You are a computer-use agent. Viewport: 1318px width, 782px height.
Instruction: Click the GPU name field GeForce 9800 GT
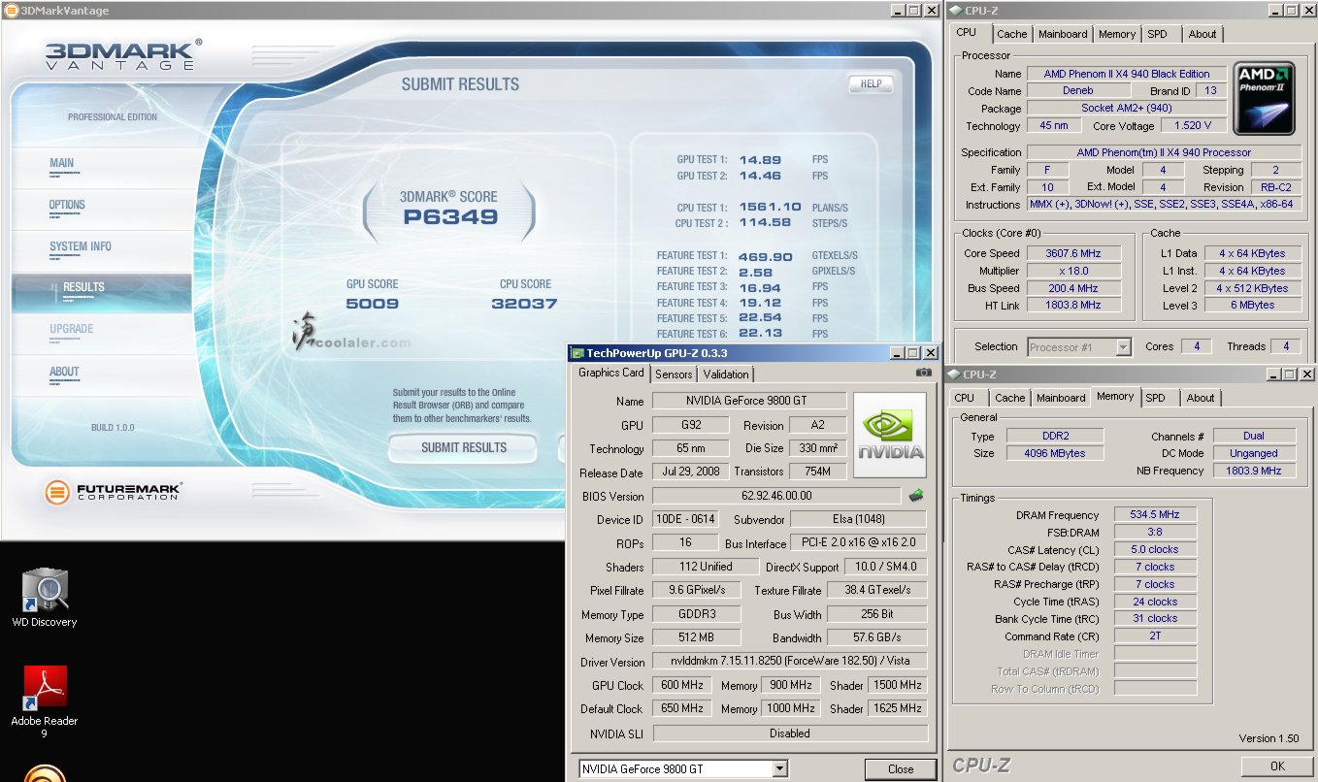click(748, 401)
